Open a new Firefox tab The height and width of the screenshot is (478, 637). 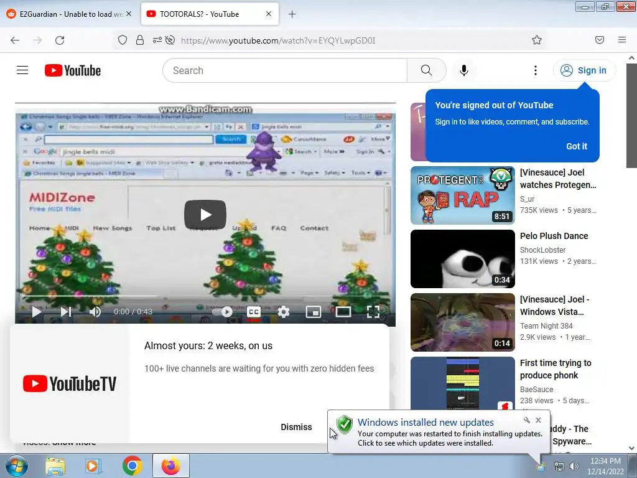tap(292, 14)
